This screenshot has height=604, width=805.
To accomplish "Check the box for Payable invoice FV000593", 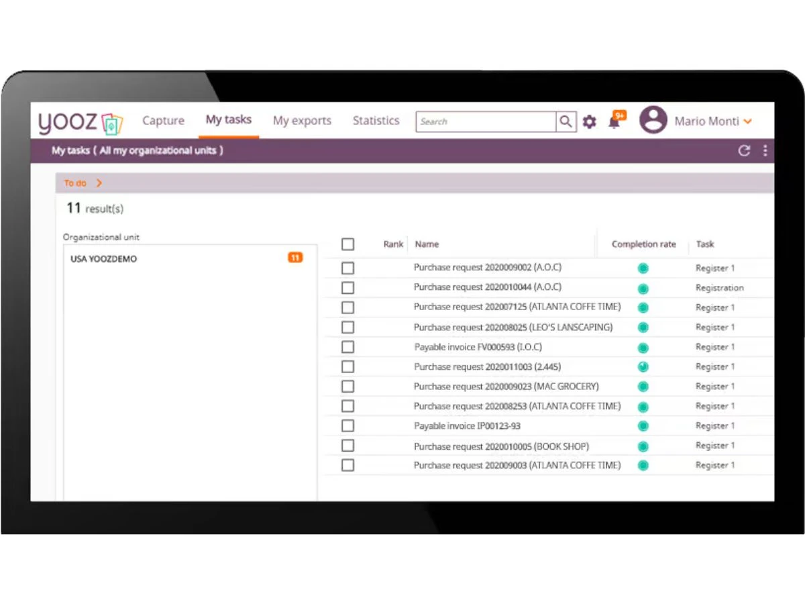I will pyautogui.click(x=347, y=347).
